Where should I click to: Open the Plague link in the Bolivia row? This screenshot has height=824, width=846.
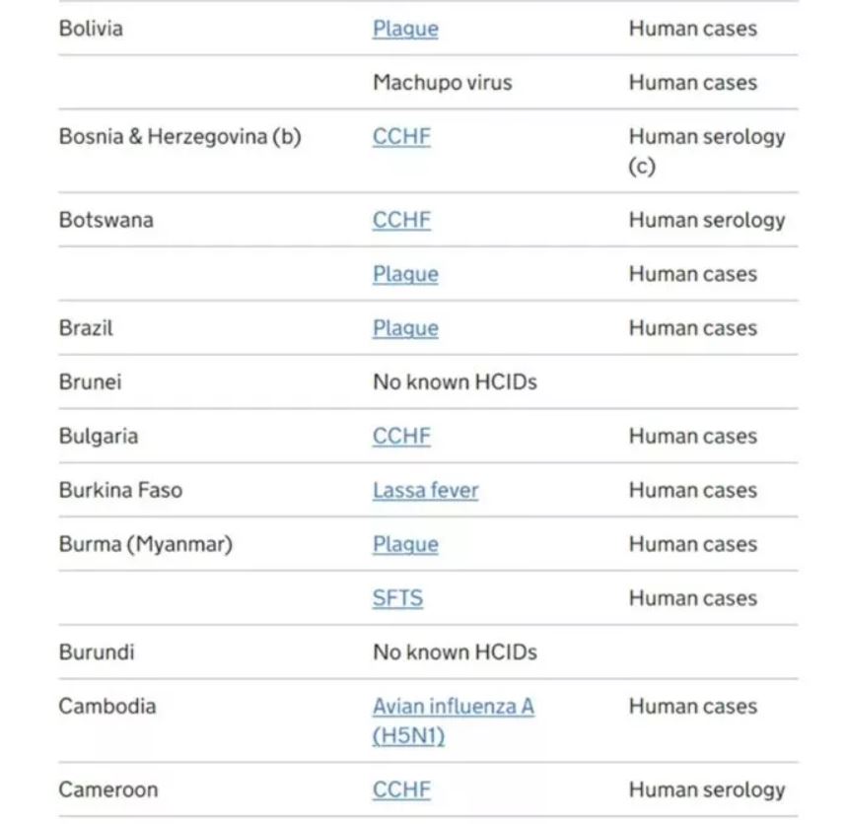[405, 29]
